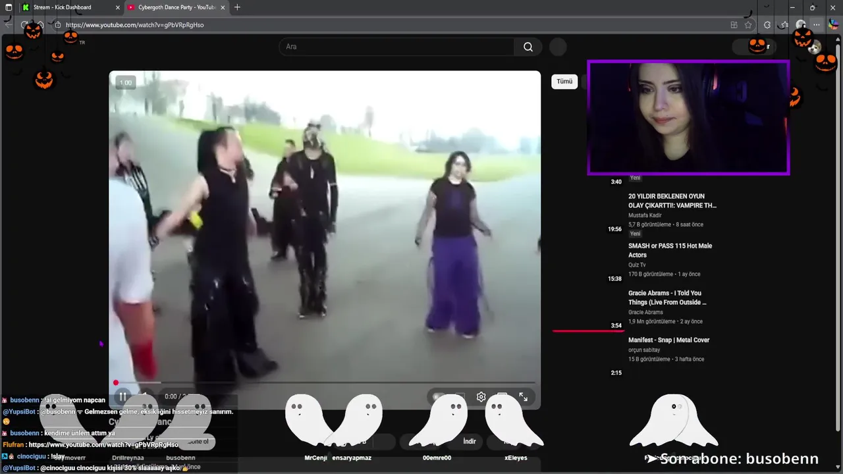Click the YouTube search magnifier button

(x=528, y=47)
